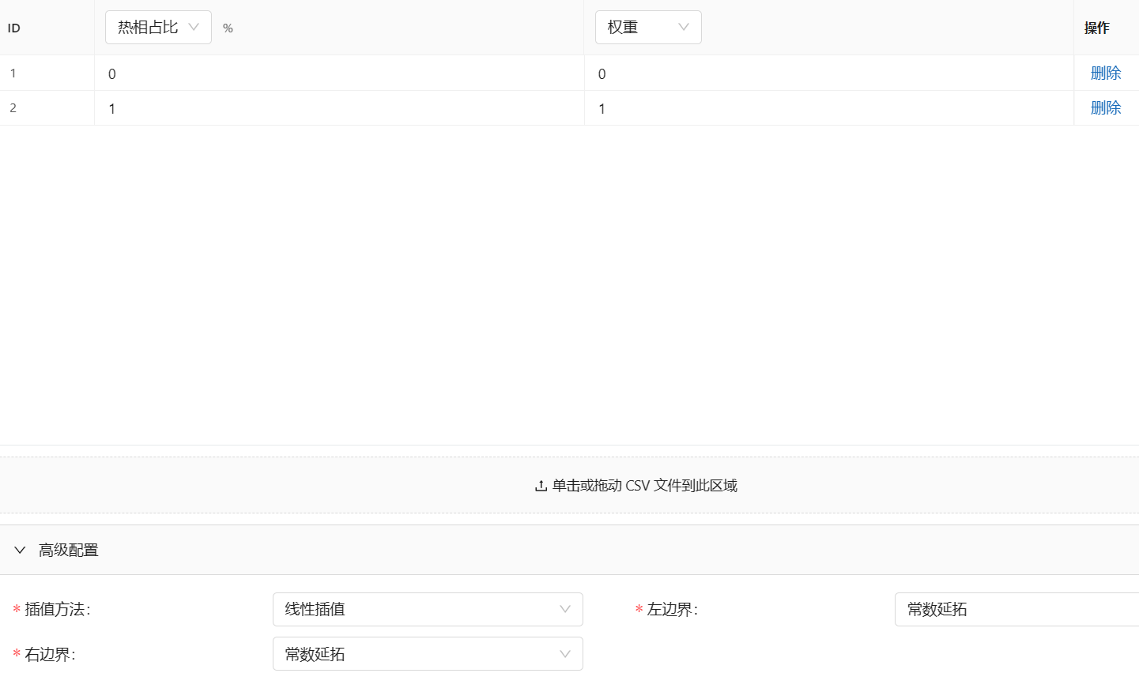Click the 插值方法 field label

[x=57, y=609]
